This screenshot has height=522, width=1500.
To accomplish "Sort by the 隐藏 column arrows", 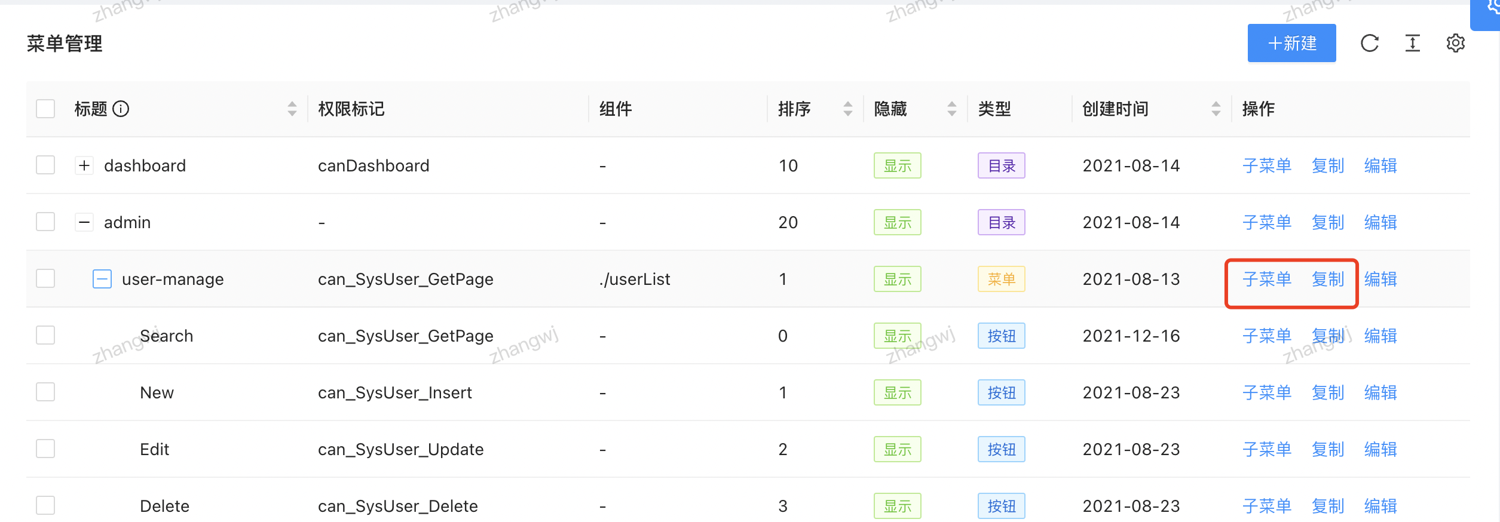I will click(x=951, y=109).
